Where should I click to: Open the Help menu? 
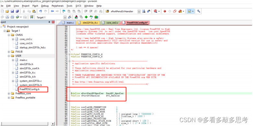[x=99, y=6]
